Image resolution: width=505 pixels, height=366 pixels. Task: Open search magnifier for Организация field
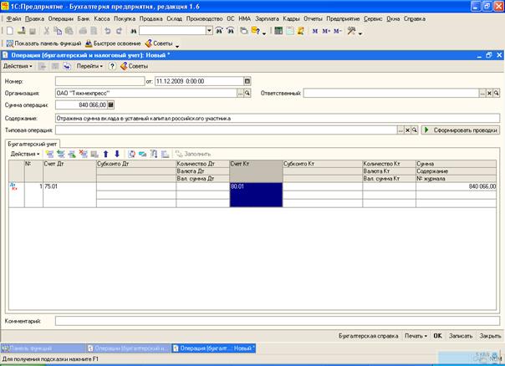pyautogui.click(x=247, y=94)
